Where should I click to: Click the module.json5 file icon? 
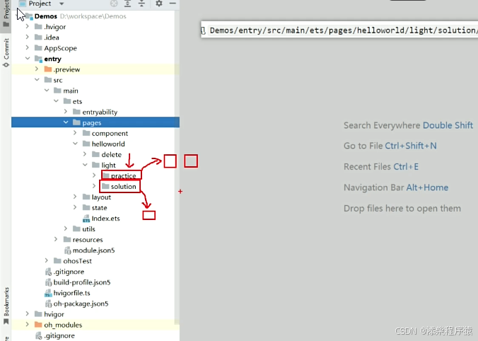(x=67, y=250)
